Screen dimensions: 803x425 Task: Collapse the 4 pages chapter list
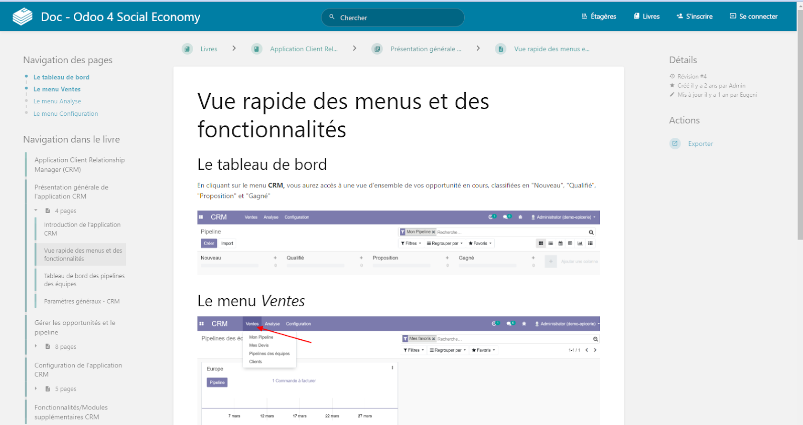point(36,210)
